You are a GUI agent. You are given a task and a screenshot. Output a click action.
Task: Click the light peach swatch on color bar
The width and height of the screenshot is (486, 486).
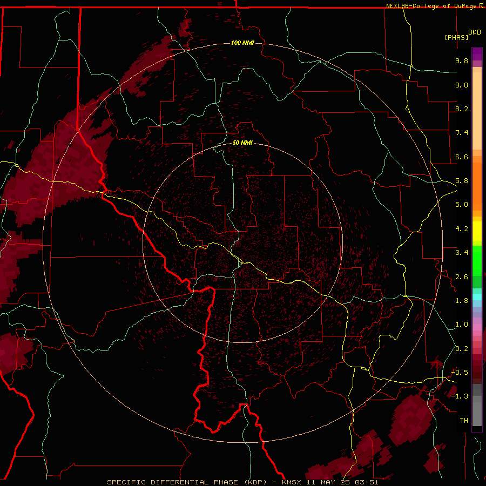coord(477,111)
